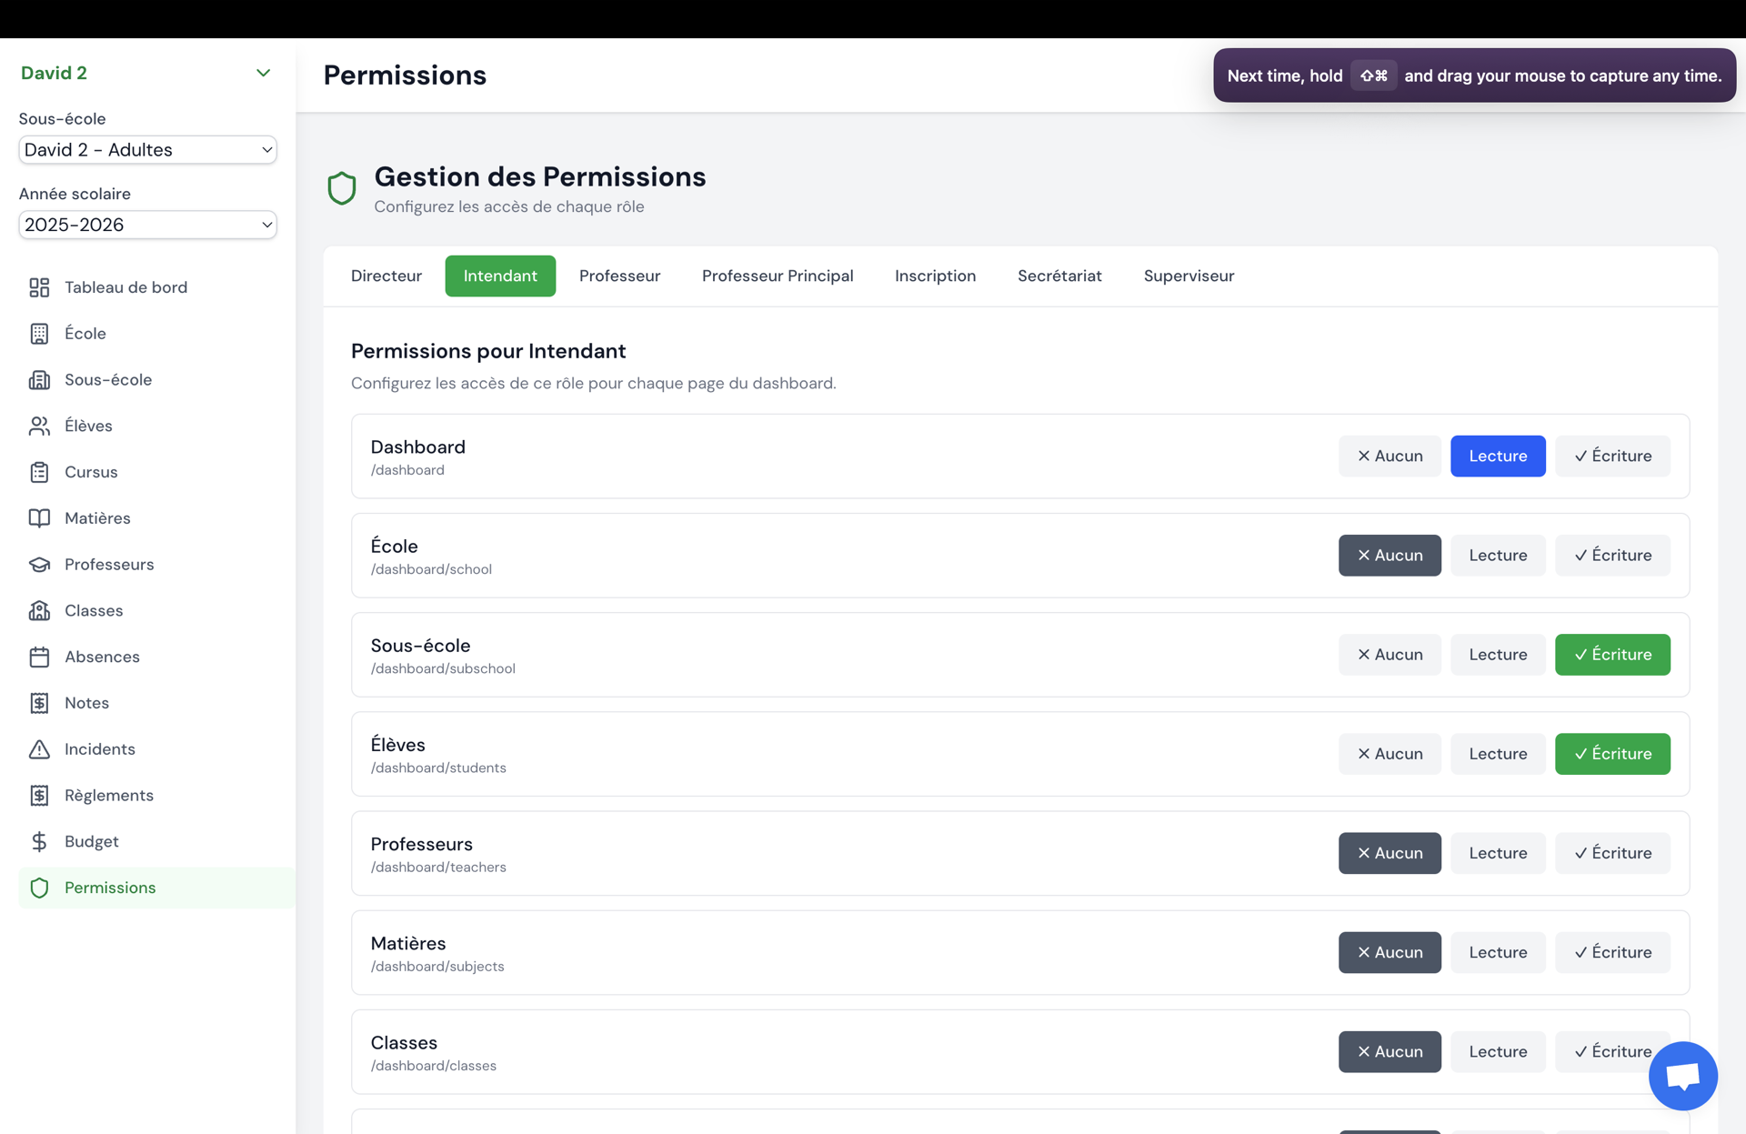
Task: Set Dashboard permission to Écriture
Action: click(1612, 457)
